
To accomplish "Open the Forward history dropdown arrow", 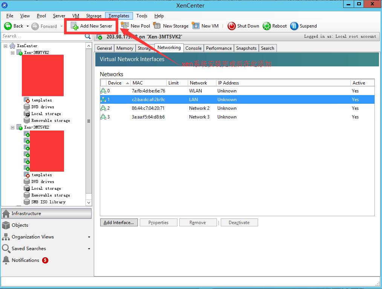I will click(x=61, y=26).
